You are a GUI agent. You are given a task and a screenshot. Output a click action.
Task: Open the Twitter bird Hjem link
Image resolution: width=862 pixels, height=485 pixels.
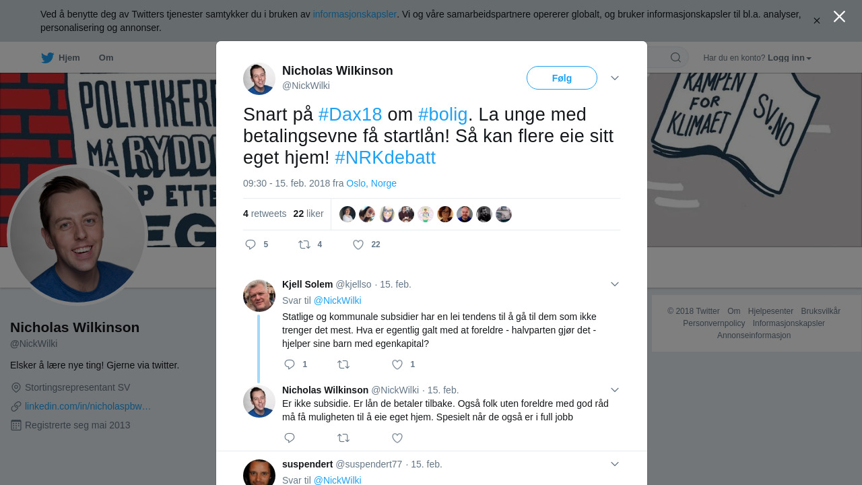click(60, 58)
